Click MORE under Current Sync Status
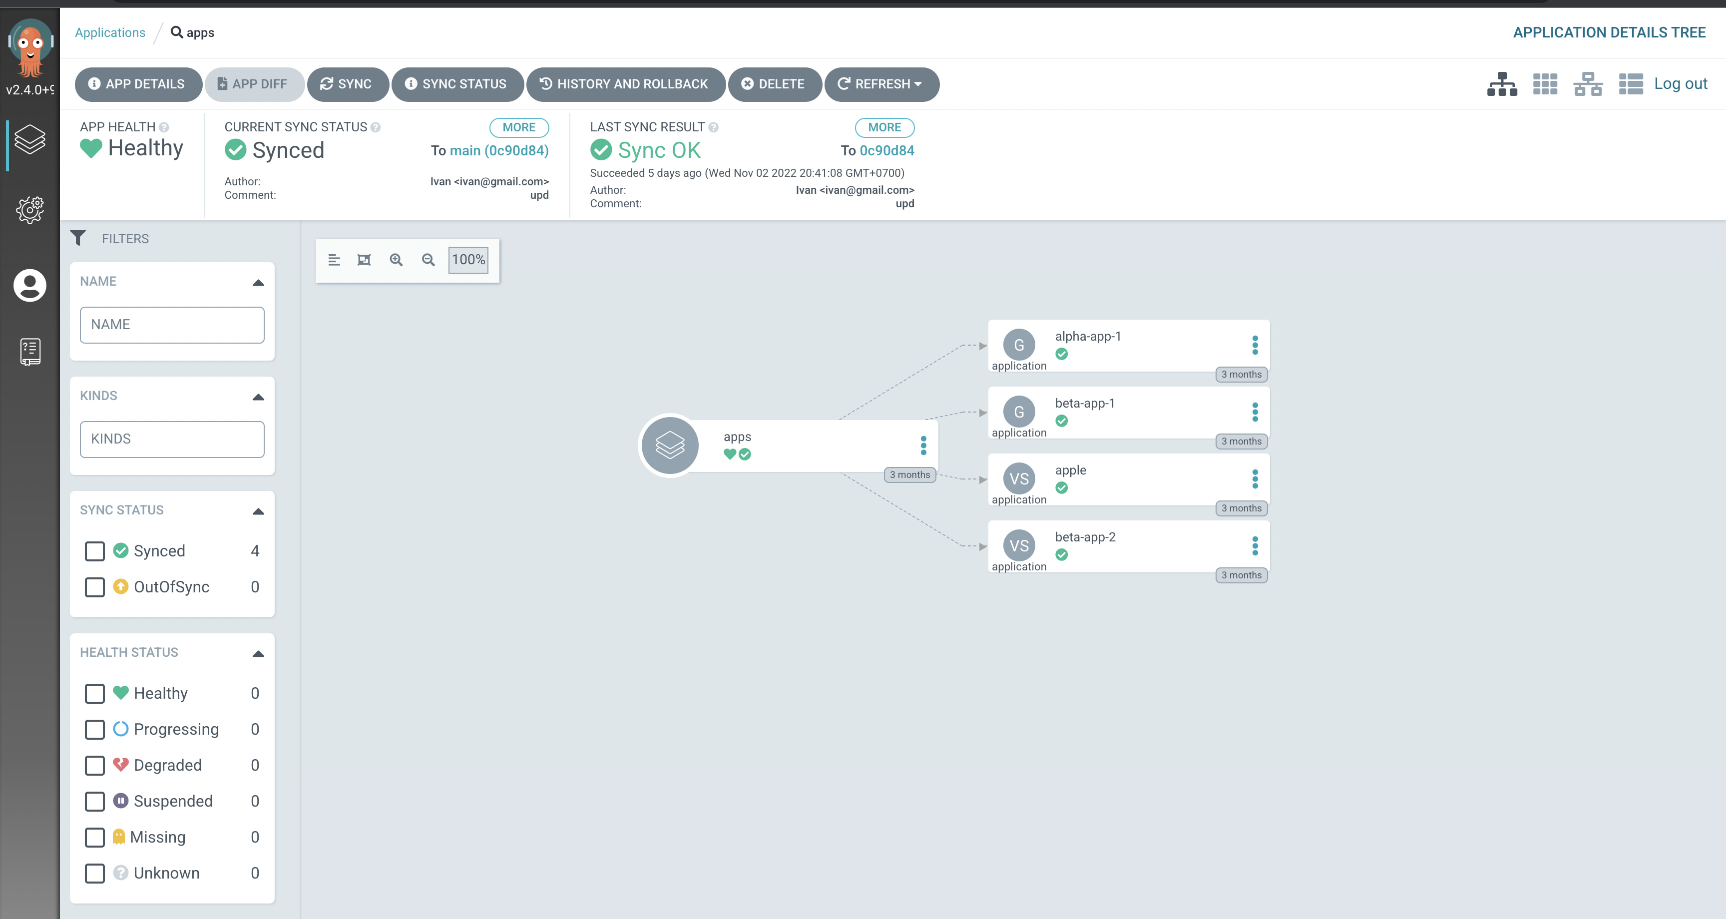Screen dimensions: 1726x919 point(518,127)
